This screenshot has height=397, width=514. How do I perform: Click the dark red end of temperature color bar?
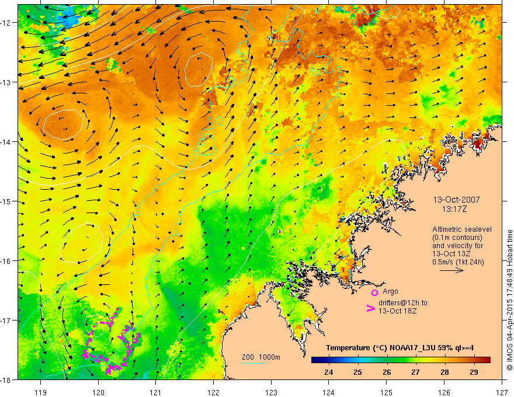click(488, 360)
